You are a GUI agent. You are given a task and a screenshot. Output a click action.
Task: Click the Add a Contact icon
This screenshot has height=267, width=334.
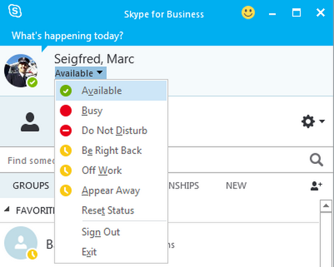(316, 186)
